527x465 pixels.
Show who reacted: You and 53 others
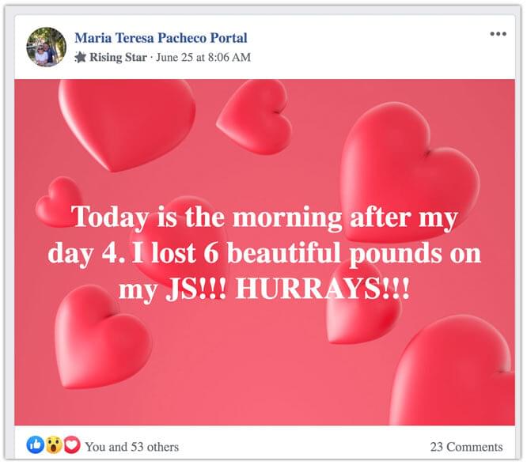(131, 447)
